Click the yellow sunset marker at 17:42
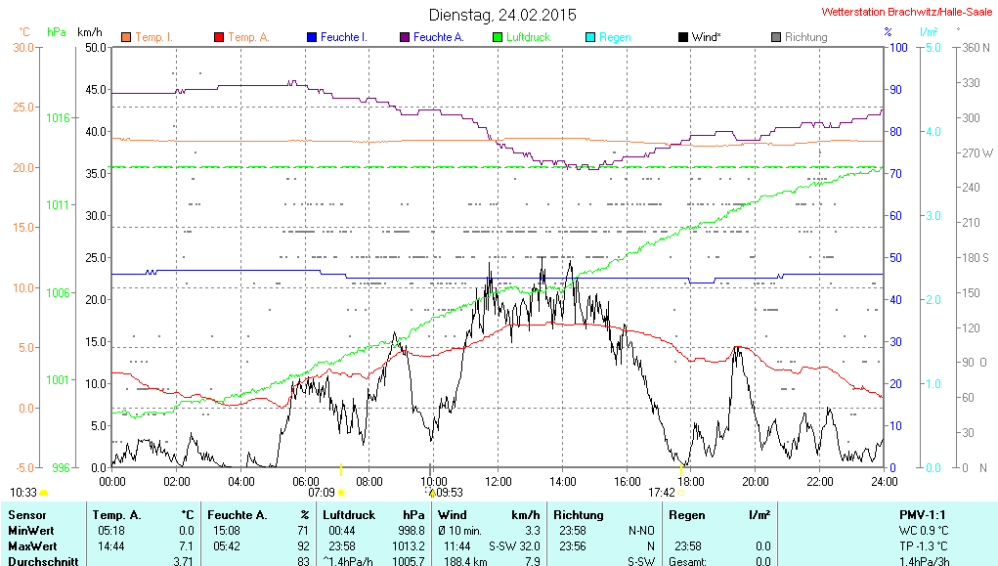The width and height of the screenshot is (998, 566). [x=679, y=493]
